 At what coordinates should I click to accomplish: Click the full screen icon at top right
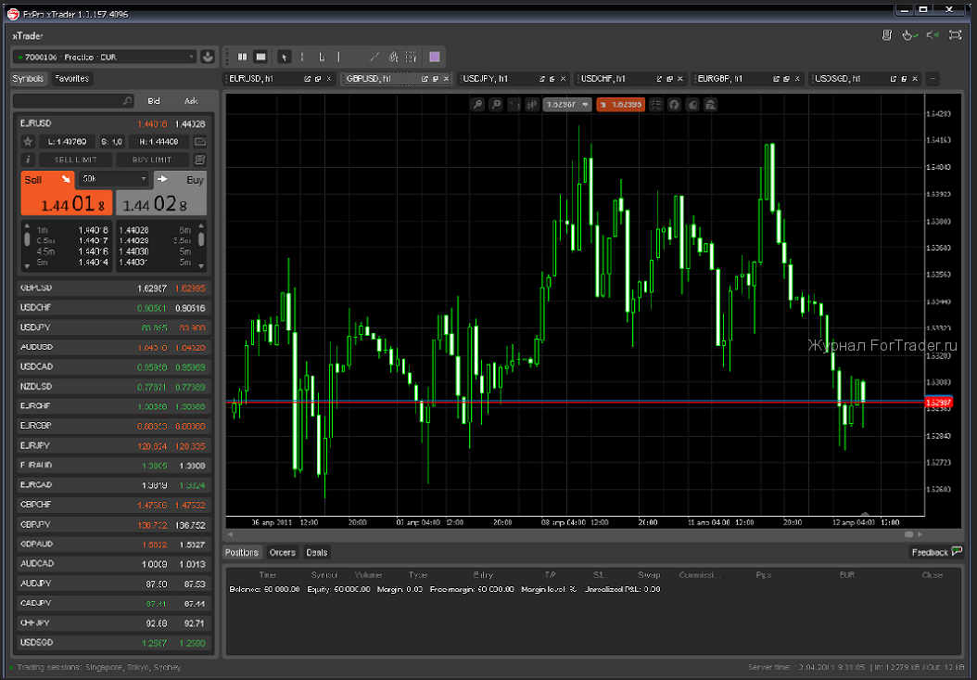[956, 35]
